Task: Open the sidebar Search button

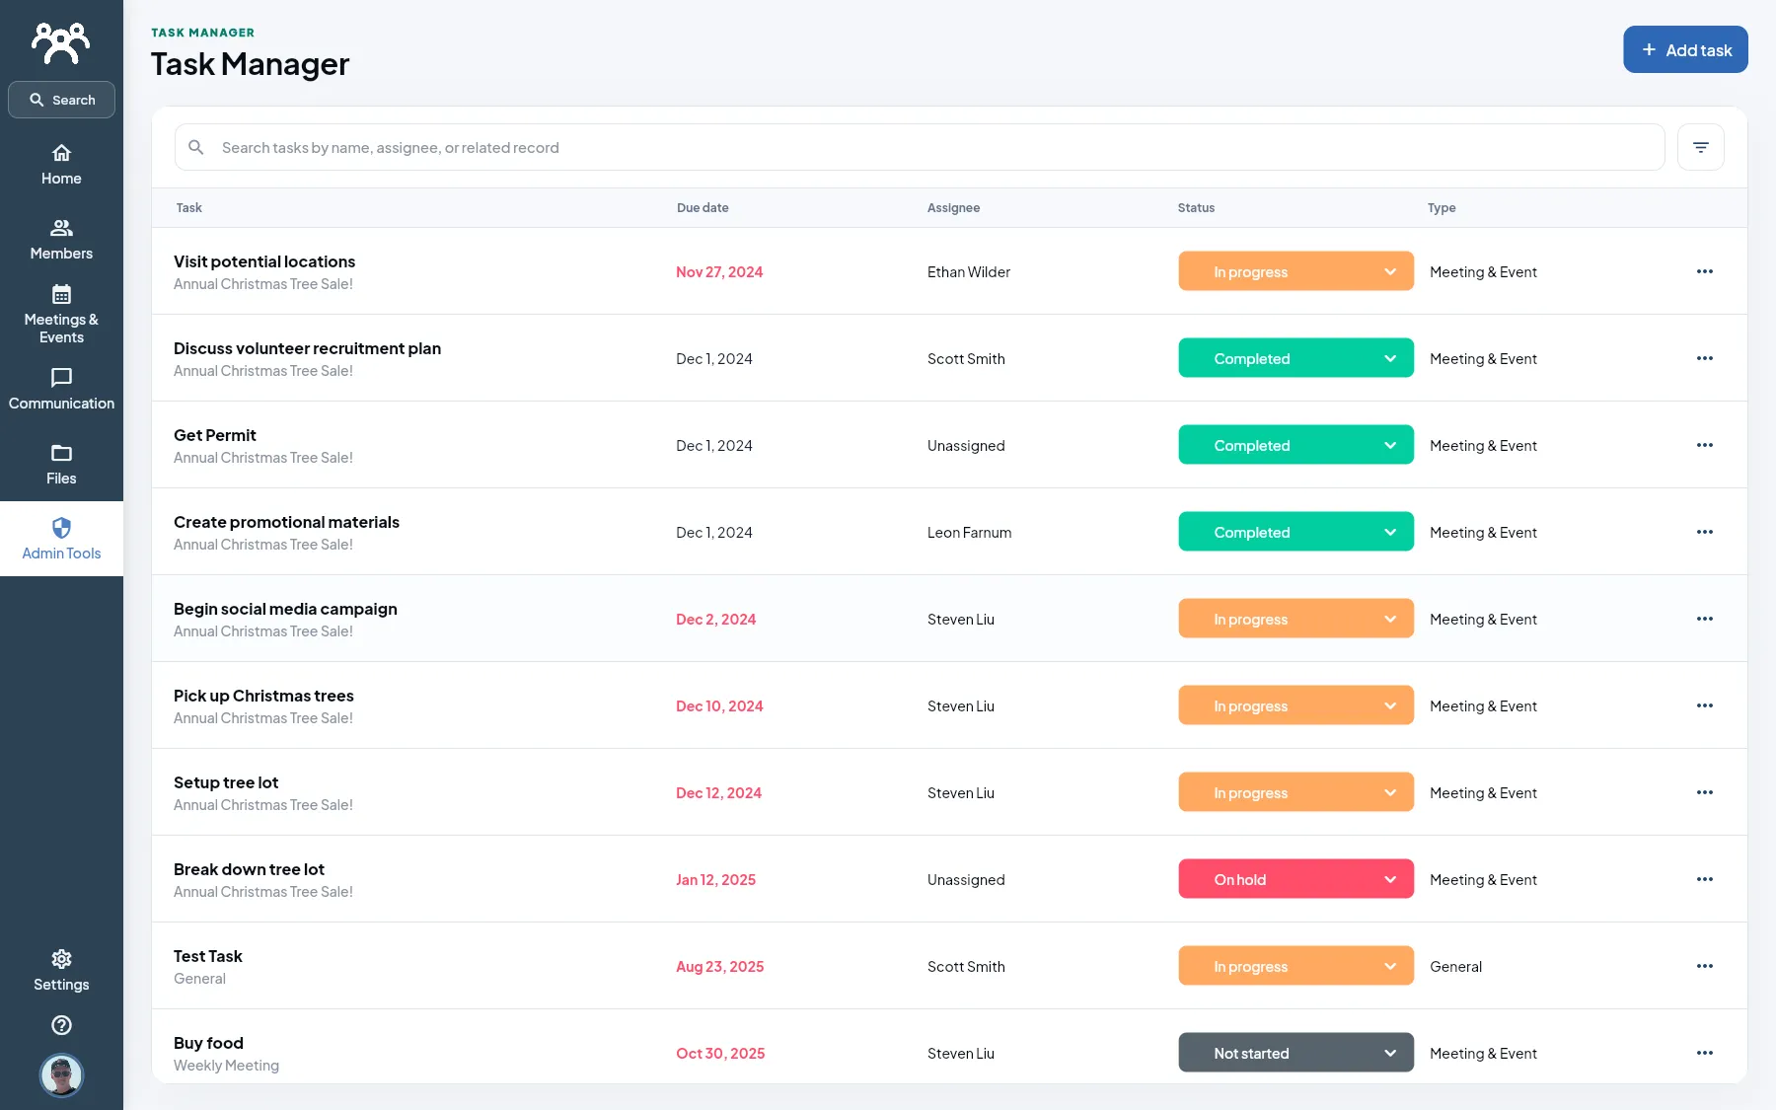Action: [x=61, y=100]
